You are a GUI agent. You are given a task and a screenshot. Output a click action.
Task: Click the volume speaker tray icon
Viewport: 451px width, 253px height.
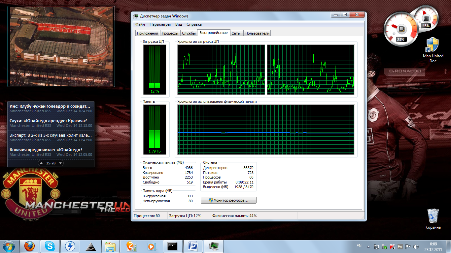point(416,246)
